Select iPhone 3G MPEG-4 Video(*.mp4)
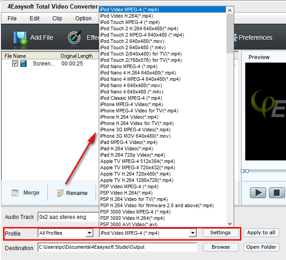The width and height of the screenshot is (286, 260). click(163, 130)
